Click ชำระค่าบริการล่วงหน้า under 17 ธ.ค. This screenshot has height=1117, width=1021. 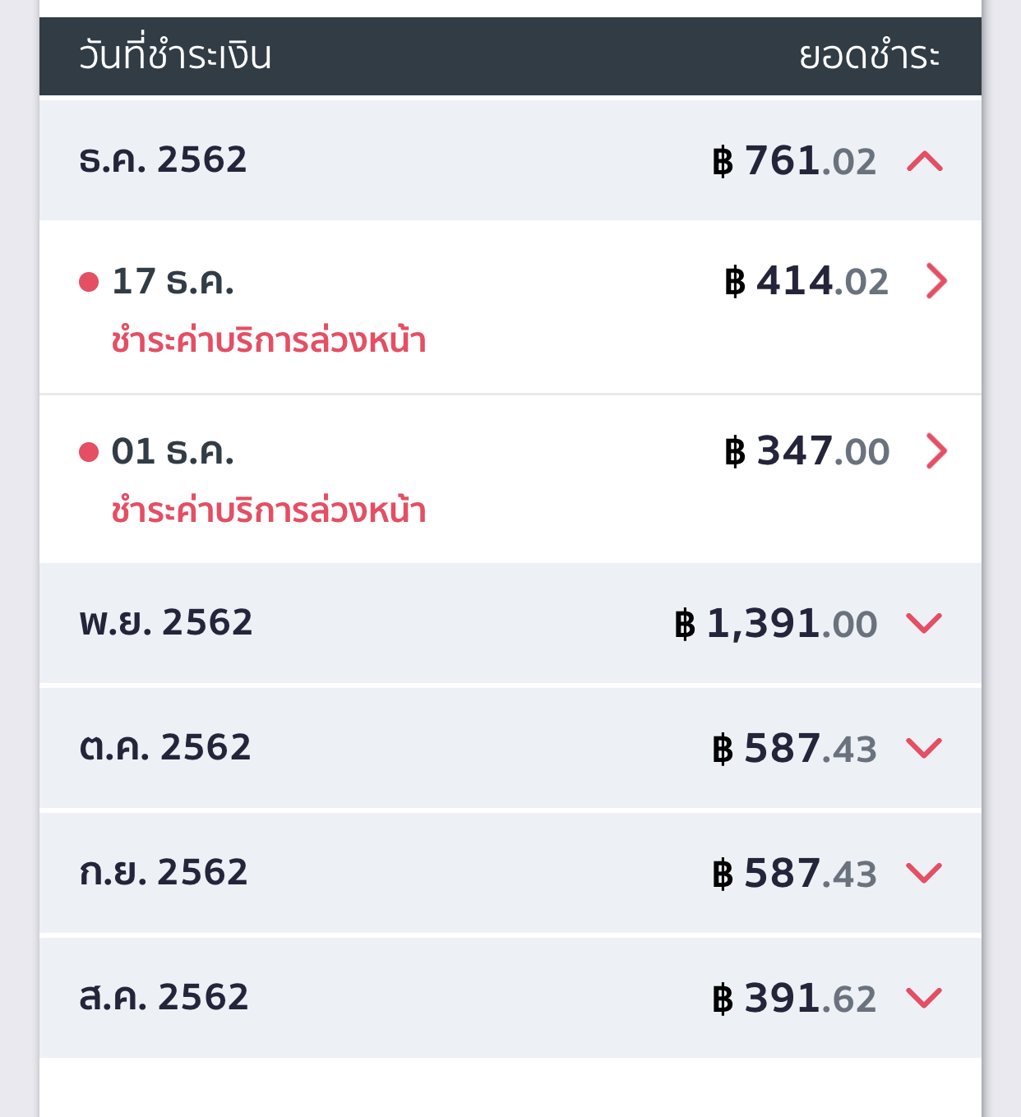(269, 340)
